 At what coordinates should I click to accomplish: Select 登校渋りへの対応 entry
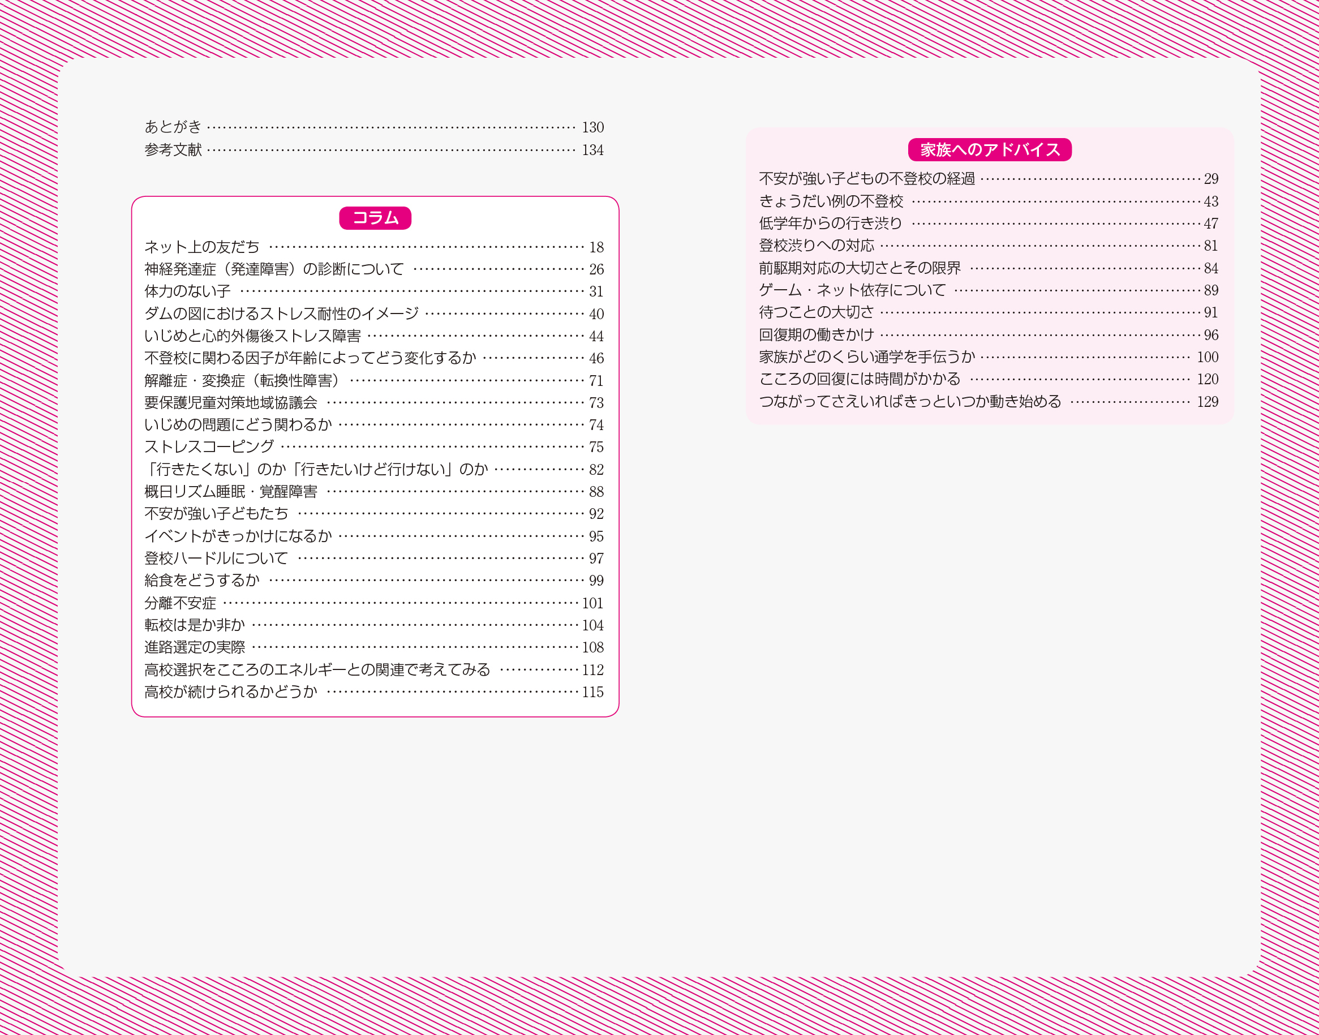pyautogui.click(x=989, y=246)
